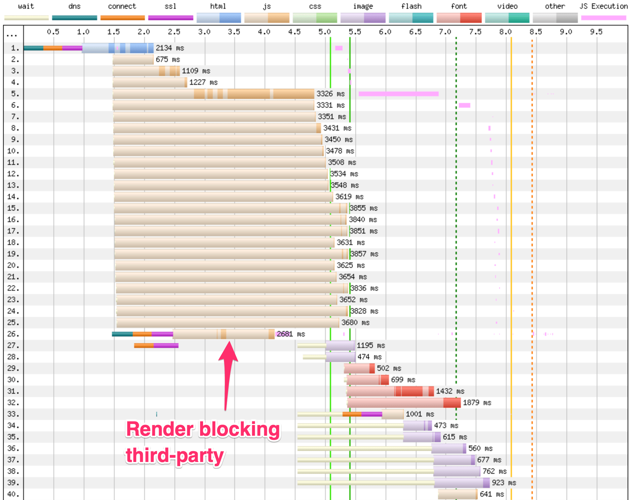The image size is (632, 500).
Task: Click the row number 40 label
Action: (12, 494)
